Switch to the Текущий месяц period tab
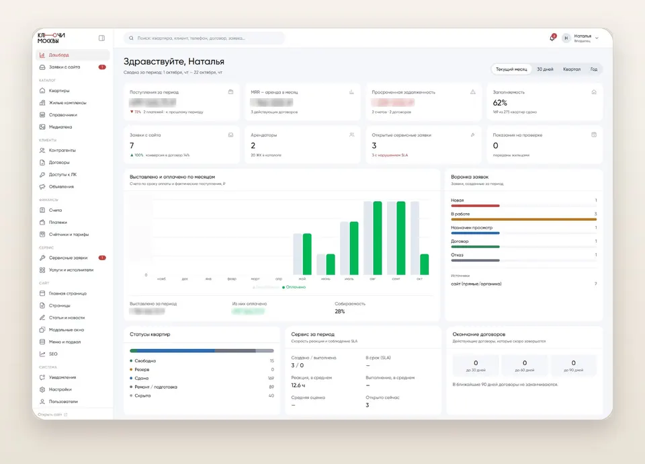Image resolution: width=645 pixels, height=464 pixels. point(511,69)
